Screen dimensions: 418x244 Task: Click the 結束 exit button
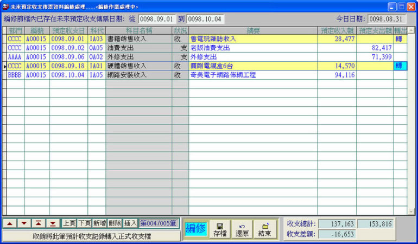(x=264, y=229)
